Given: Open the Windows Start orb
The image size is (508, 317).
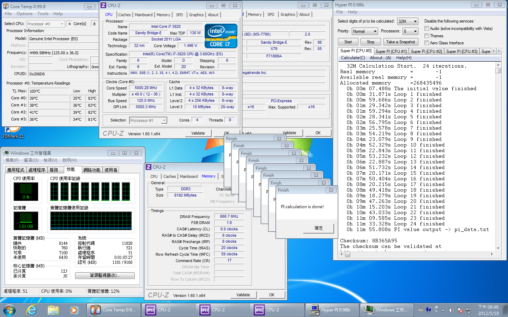Looking at the screenshot, I should pyautogui.click(x=9, y=310).
